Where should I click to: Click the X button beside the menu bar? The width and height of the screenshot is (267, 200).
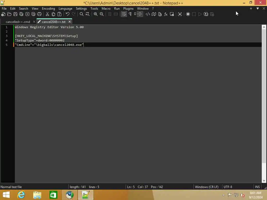(264, 9)
